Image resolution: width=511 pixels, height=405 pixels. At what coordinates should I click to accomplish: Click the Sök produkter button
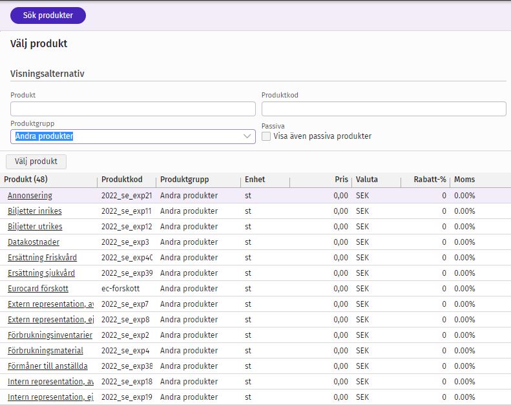click(x=48, y=16)
